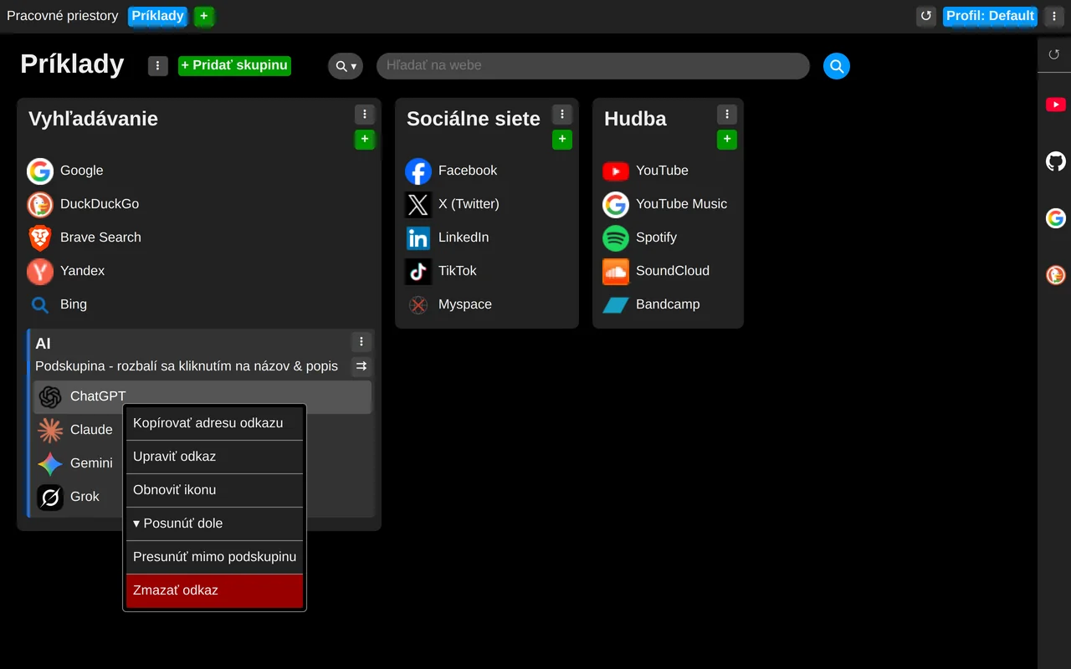This screenshot has height=669, width=1071.
Task: Toggle AI subgroup layout arrows button
Action: [361, 366]
